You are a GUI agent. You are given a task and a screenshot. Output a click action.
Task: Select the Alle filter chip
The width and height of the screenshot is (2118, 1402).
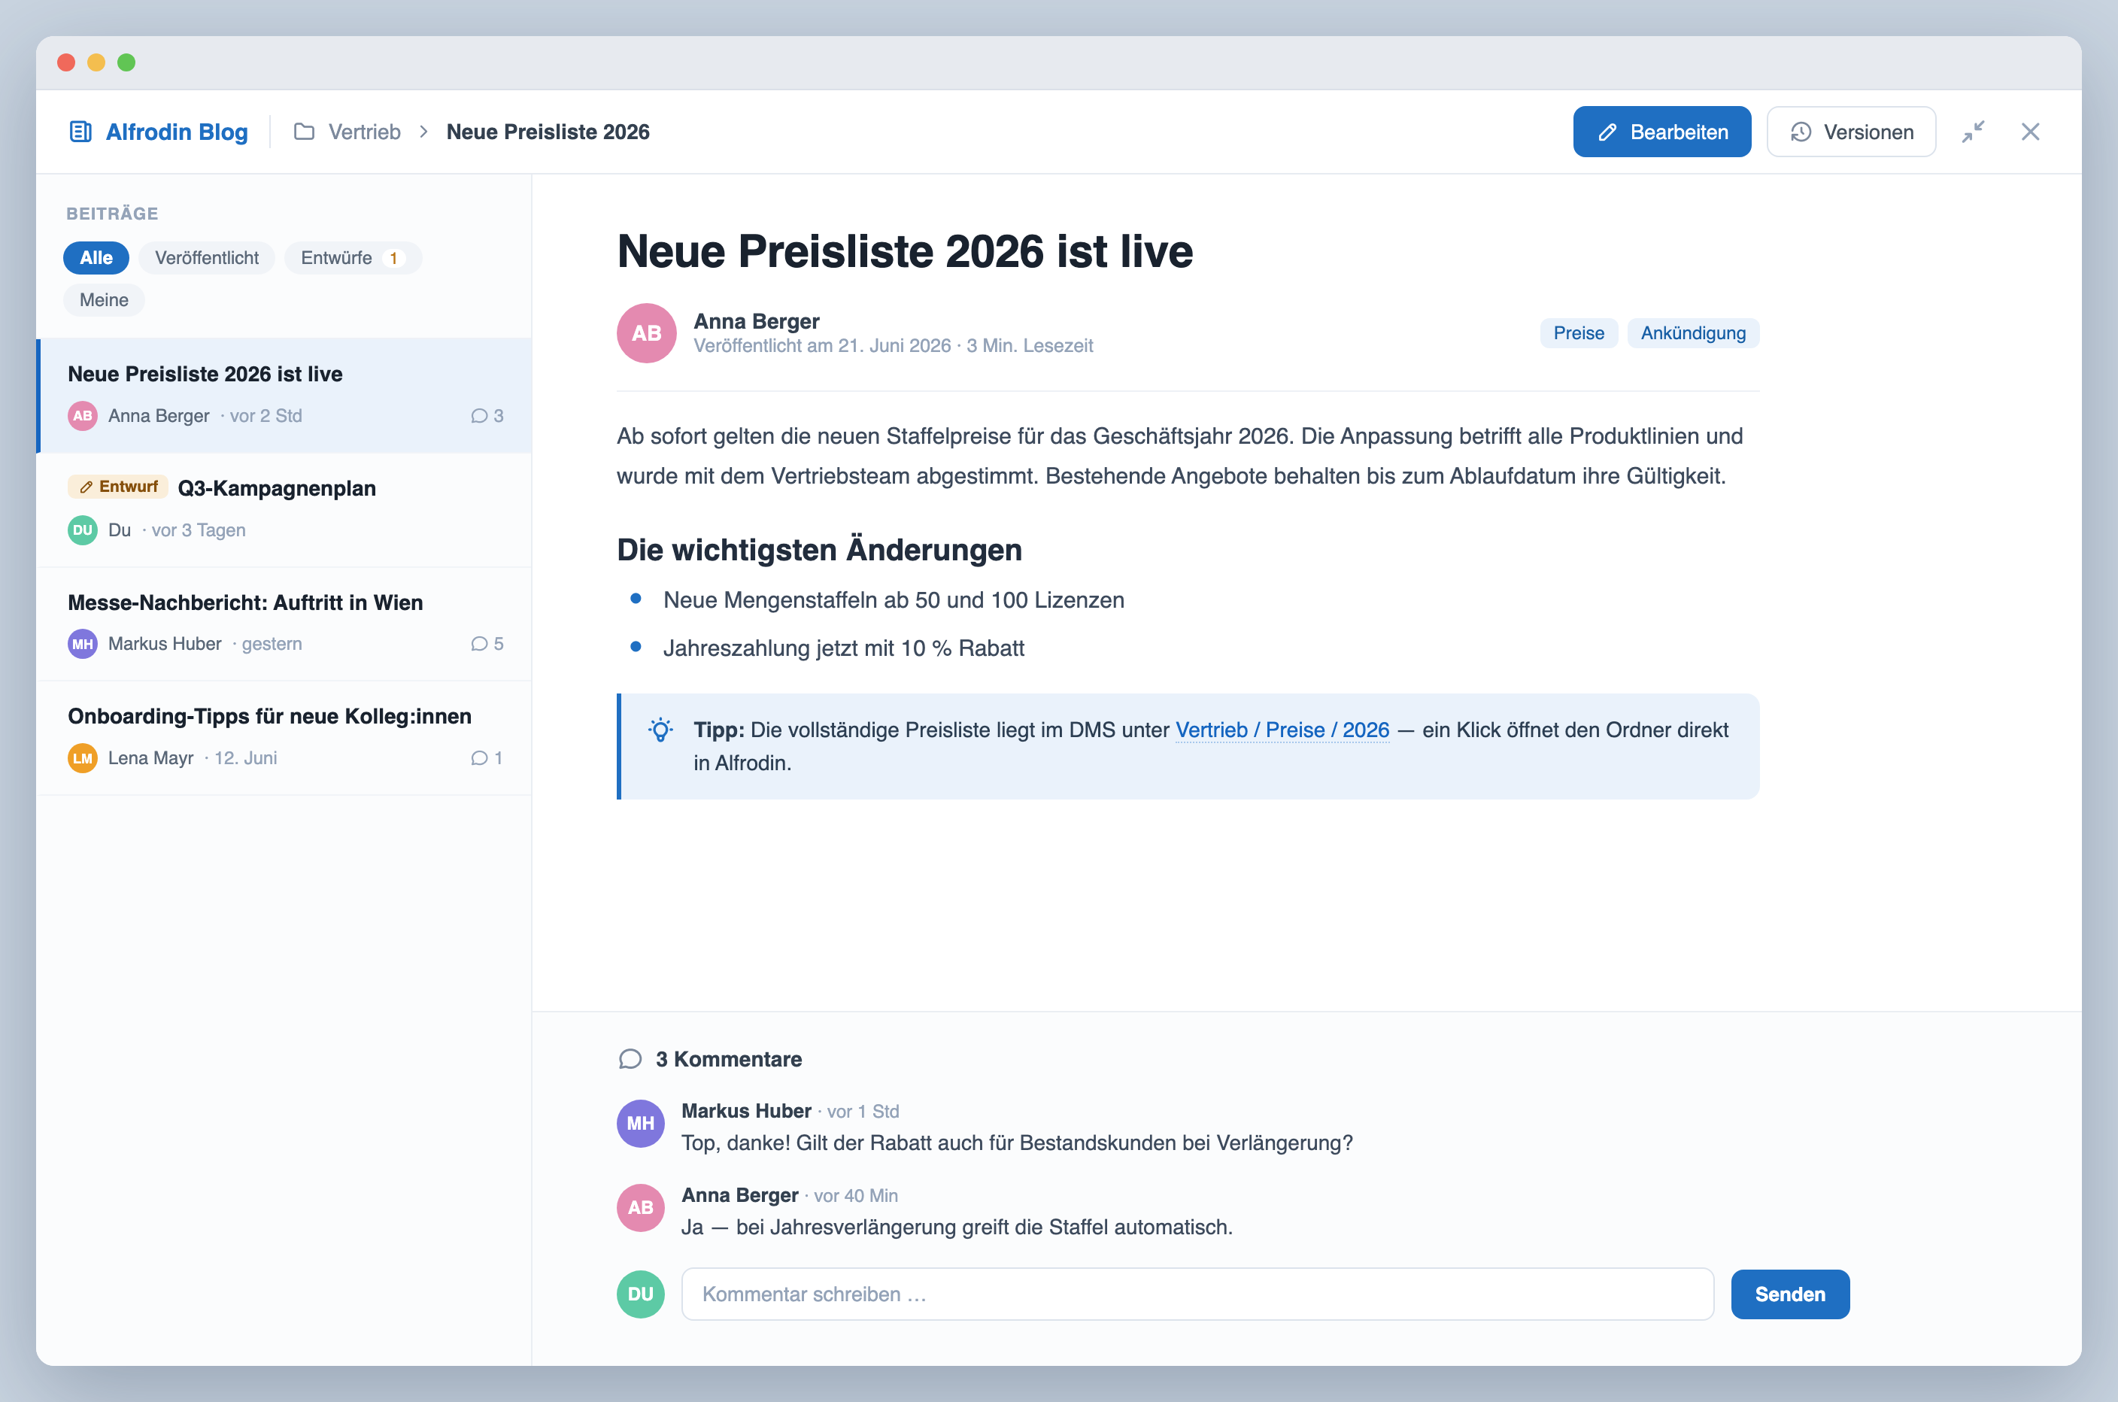coord(96,257)
